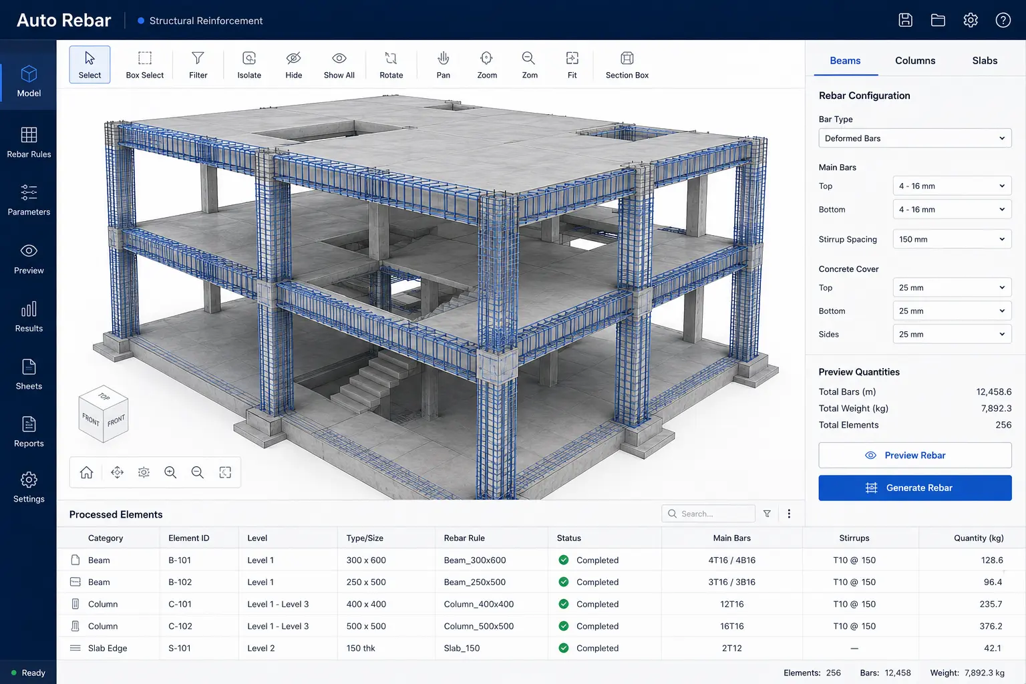Switch to the Slabs tab
This screenshot has width=1026, height=684.
pos(985,61)
